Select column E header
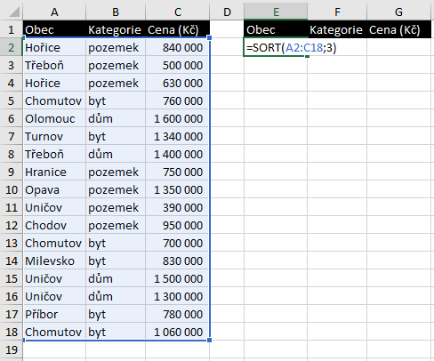This screenshot has width=434, height=361. click(x=276, y=12)
